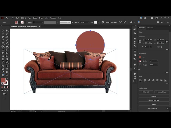Set the transform reference point

tap(140, 42)
